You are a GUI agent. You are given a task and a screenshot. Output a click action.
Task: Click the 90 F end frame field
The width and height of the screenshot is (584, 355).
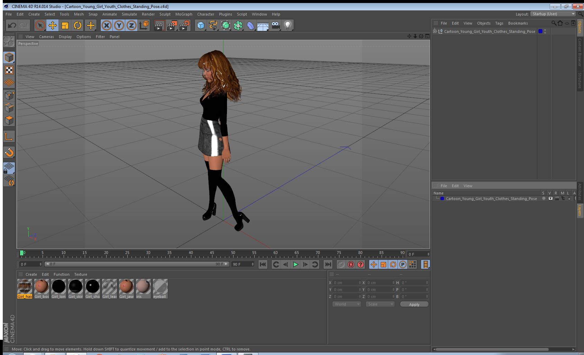click(x=243, y=264)
